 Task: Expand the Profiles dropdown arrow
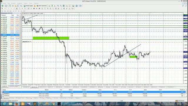pos(7,6)
